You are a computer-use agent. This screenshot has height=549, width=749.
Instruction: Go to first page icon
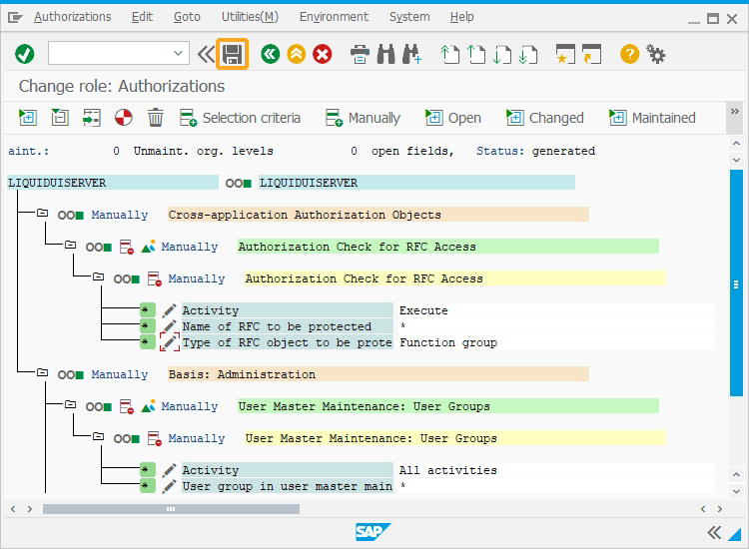click(449, 54)
